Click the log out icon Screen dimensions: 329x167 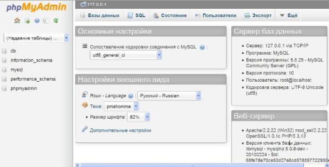[x=27, y=21]
